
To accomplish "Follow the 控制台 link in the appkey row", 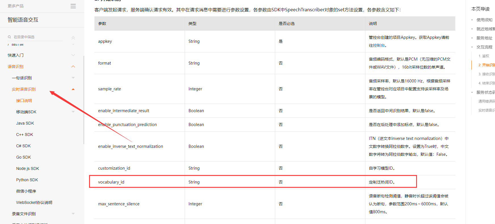I will click(x=379, y=45).
